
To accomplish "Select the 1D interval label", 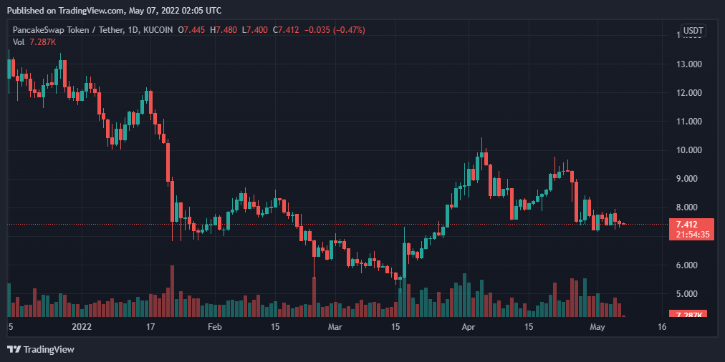I will click(x=130, y=30).
